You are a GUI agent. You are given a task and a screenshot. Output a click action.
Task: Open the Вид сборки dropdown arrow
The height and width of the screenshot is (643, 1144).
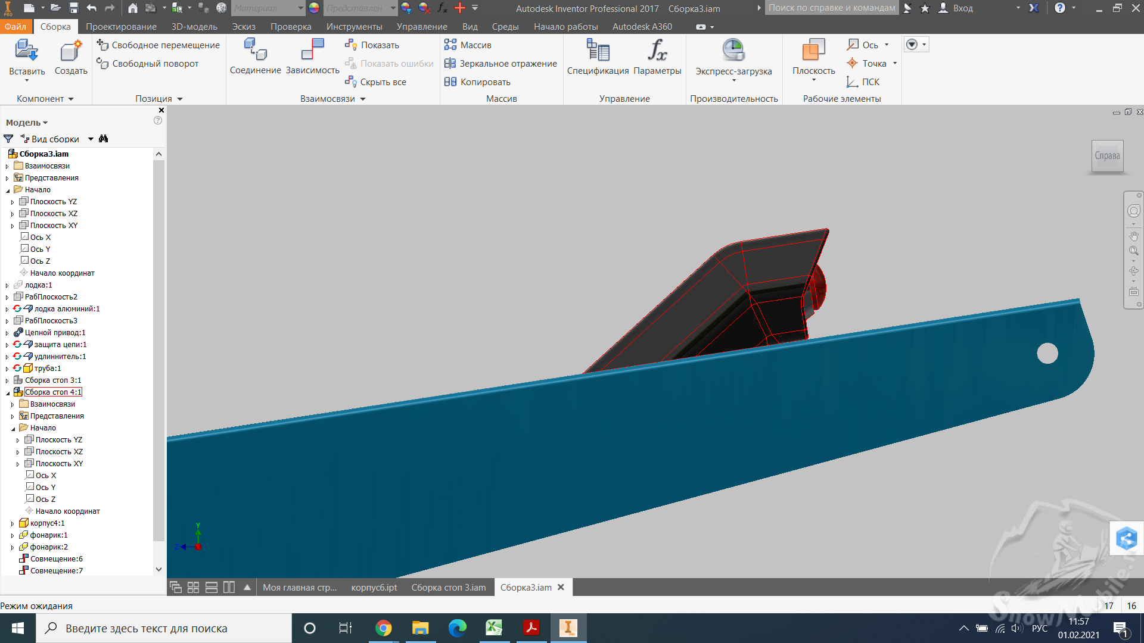pos(91,139)
